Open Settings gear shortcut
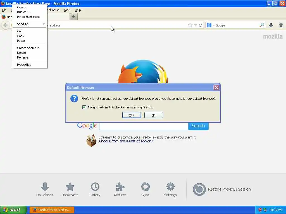Image resolution: width=286 pixels, height=214 pixels. (x=170, y=189)
